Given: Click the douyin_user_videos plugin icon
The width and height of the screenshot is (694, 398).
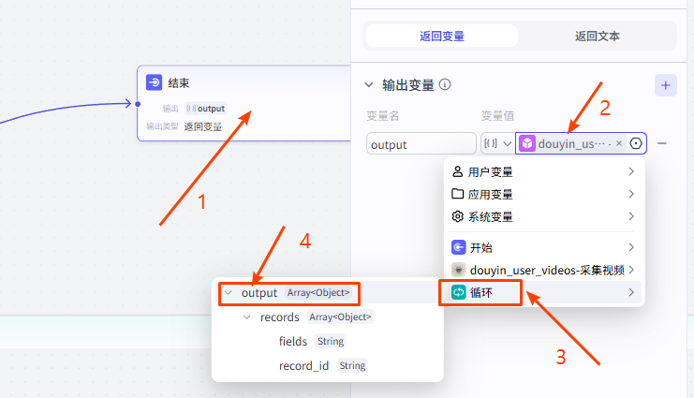Looking at the screenshot, I should pyautogui.click(x=459, y=270).
